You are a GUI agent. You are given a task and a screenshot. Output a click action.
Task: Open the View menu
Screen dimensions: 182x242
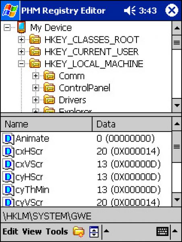point(32,232)
